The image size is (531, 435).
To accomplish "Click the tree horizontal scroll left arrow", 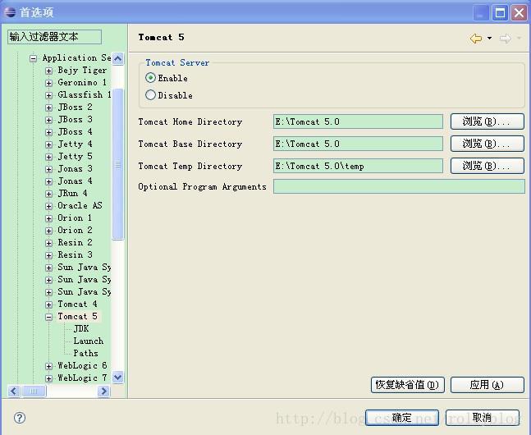I will [14, 391].
